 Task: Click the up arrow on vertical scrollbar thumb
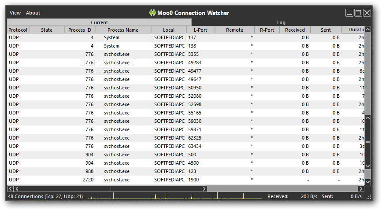367,118
